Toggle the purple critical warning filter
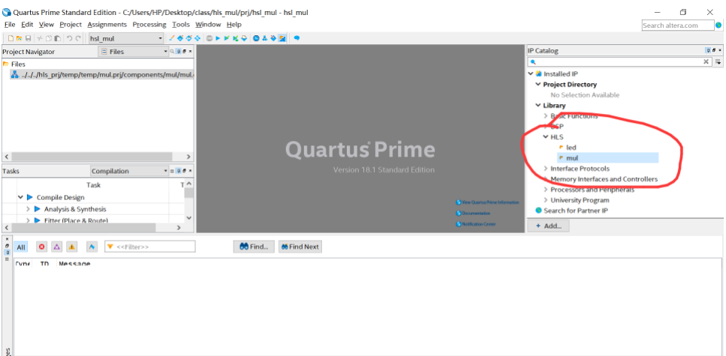The height and width of the screenshot is (356, 726). pyautogui.click(x=56, y=247)
